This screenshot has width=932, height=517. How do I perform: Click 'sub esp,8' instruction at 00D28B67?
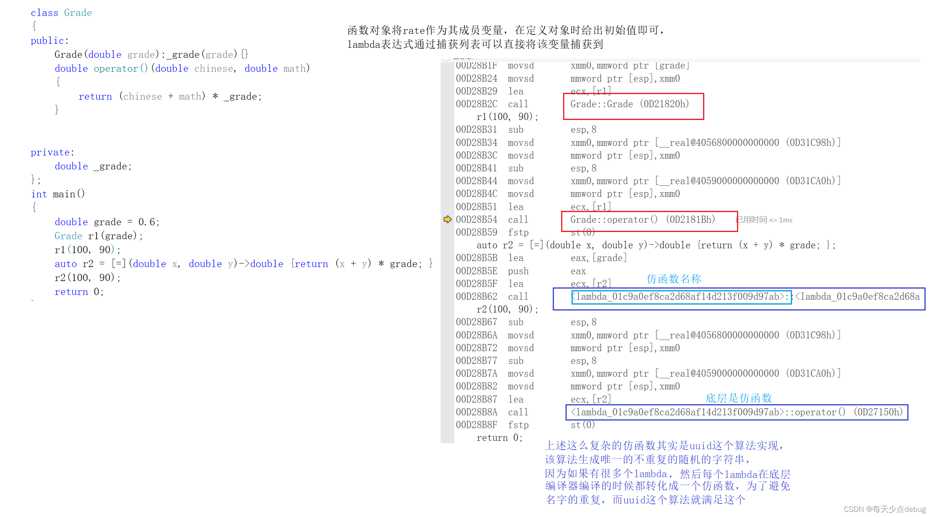[x=526, y=322]
